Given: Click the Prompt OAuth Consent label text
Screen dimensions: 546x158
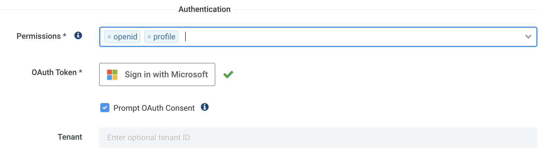Looking at the screenshot, I should click(154, 108).
